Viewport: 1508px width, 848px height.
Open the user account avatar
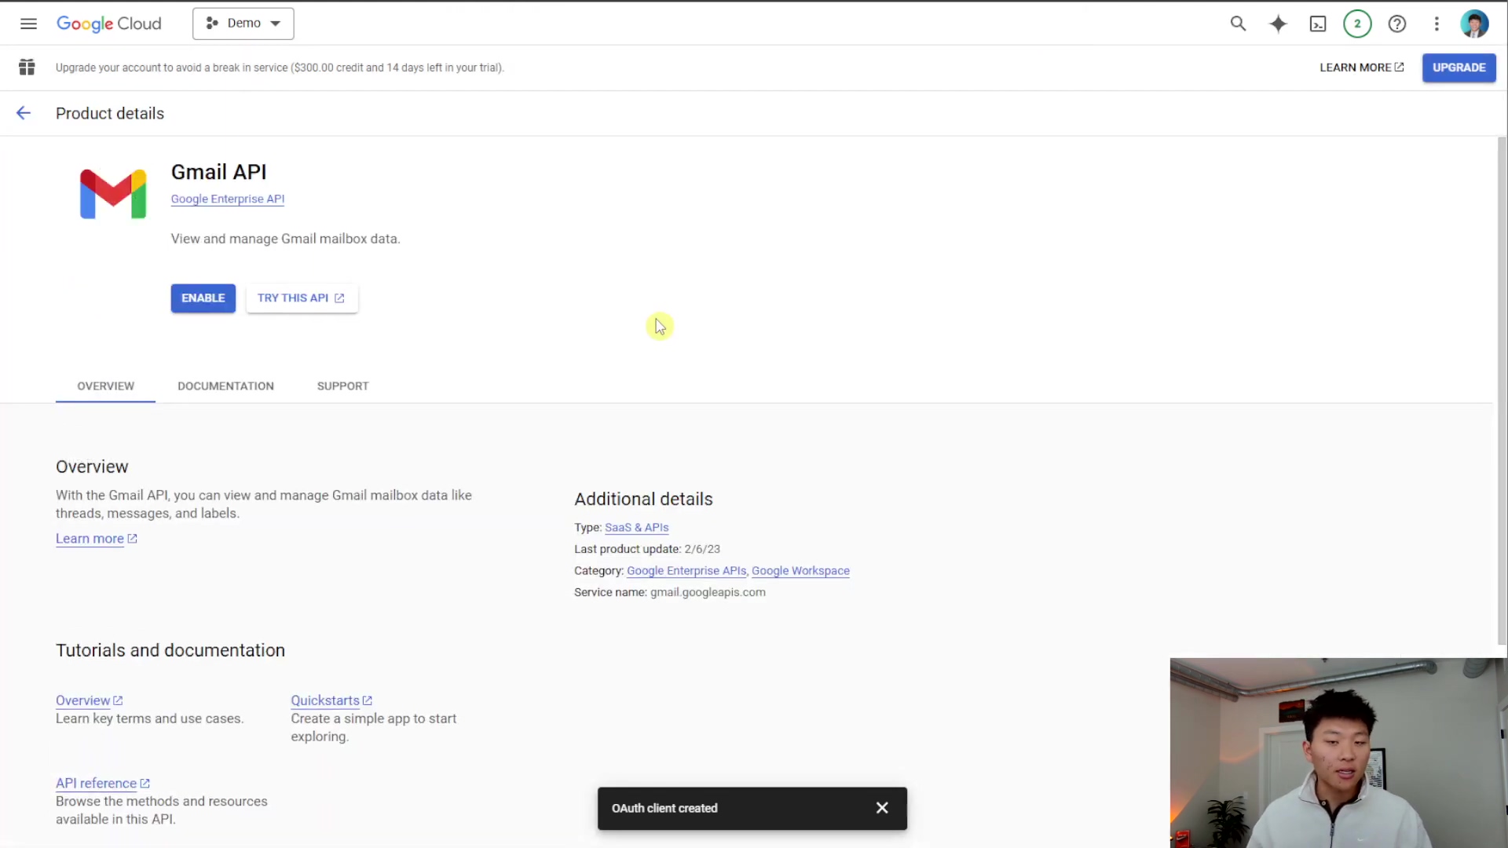click(x=1474, y=24)
